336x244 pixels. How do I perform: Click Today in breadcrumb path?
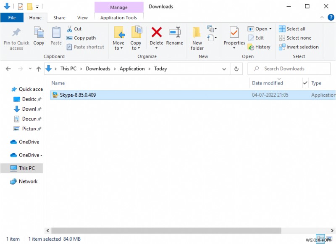coord(160,69)
